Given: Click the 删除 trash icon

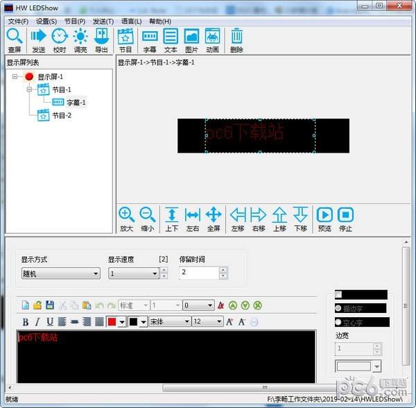Looking at the screenshot, I should click(x=236, y=40).
